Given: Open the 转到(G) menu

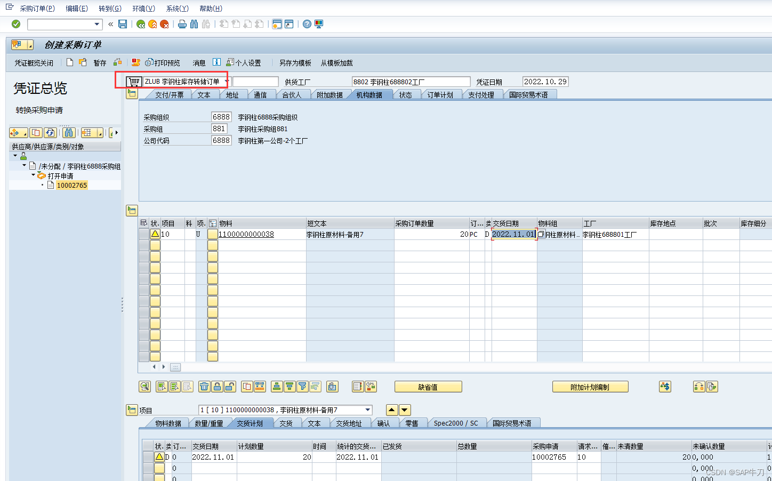Looking at the screenshot, I should [110, 9].
